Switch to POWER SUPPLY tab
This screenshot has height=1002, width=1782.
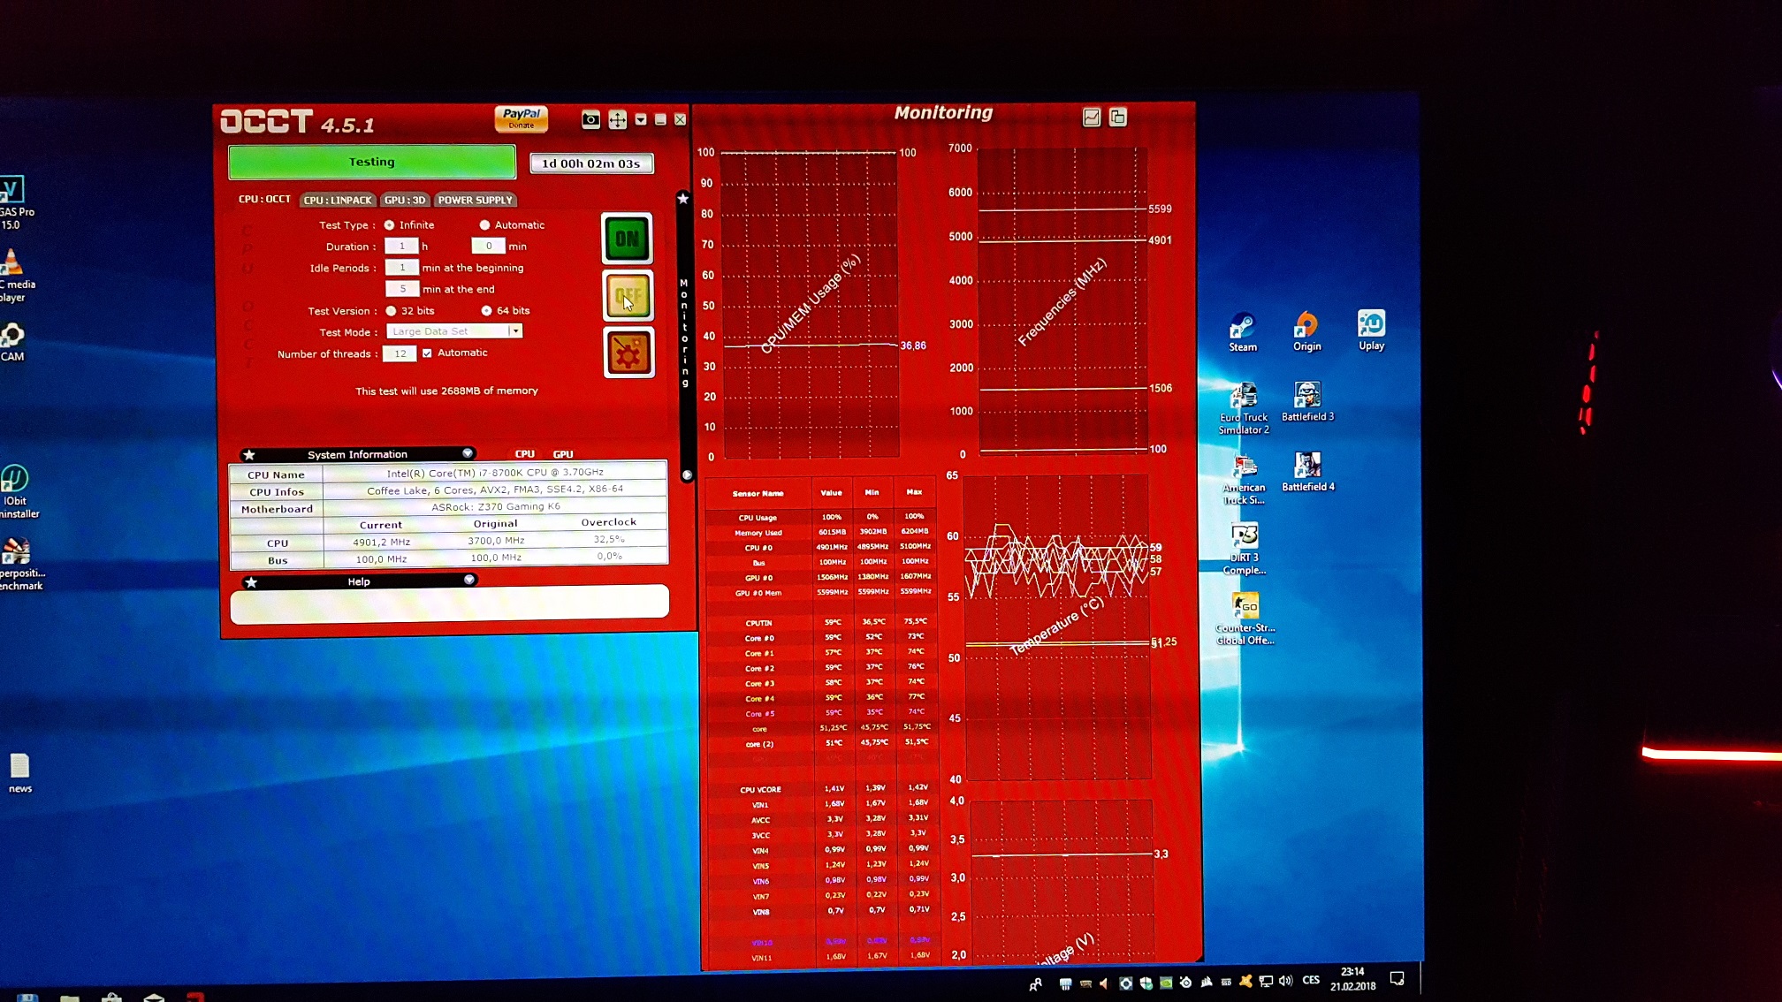(475, 201)
